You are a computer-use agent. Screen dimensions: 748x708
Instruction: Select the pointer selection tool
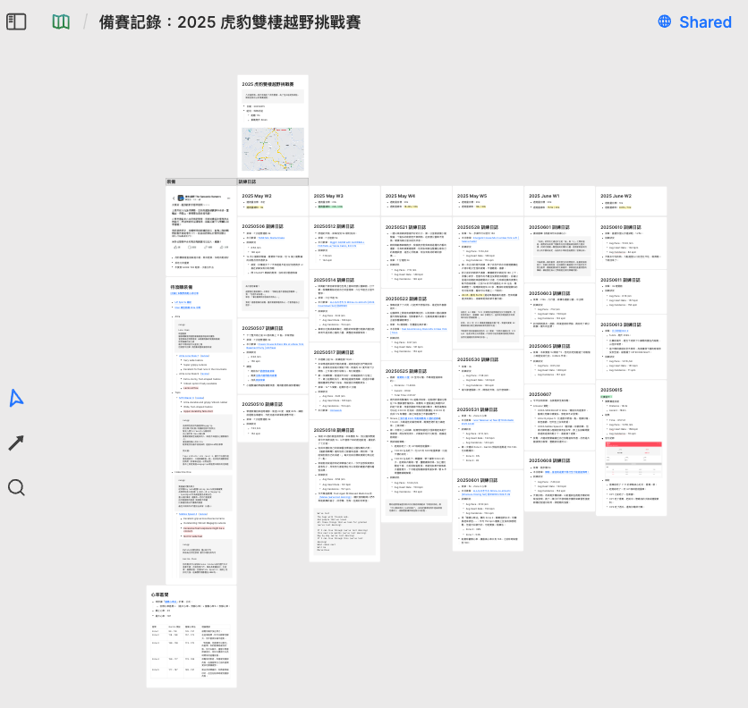click(x=16, y=398)
